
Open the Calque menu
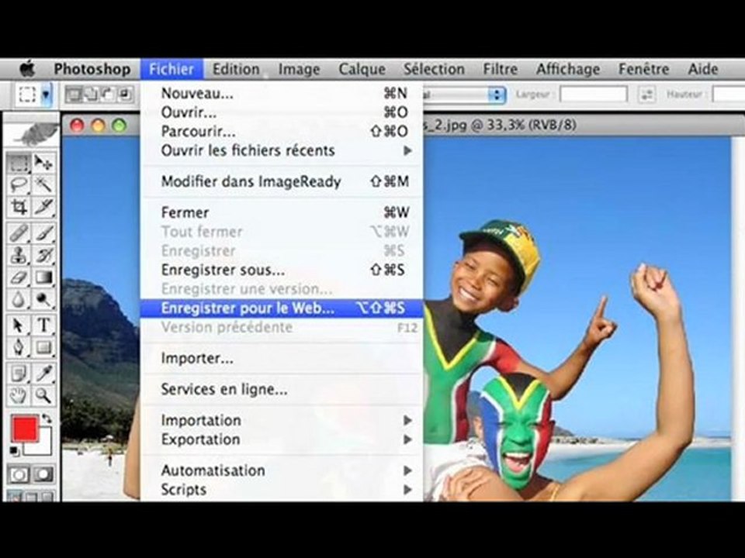point(362,69)
